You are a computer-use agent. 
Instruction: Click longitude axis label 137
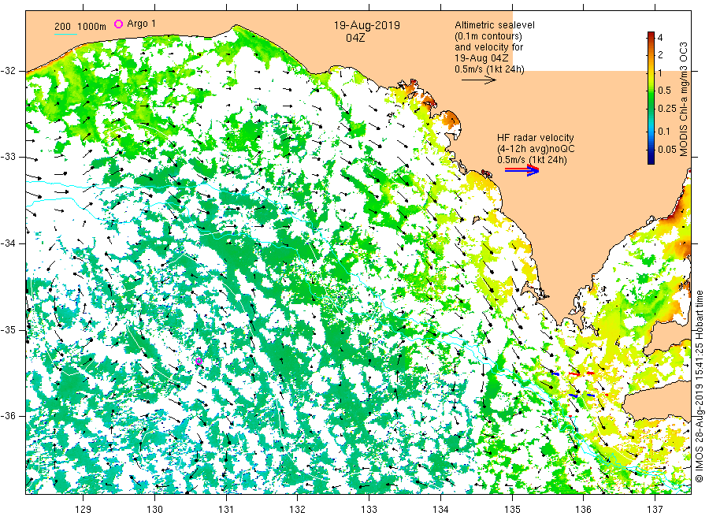click(655, 510)
